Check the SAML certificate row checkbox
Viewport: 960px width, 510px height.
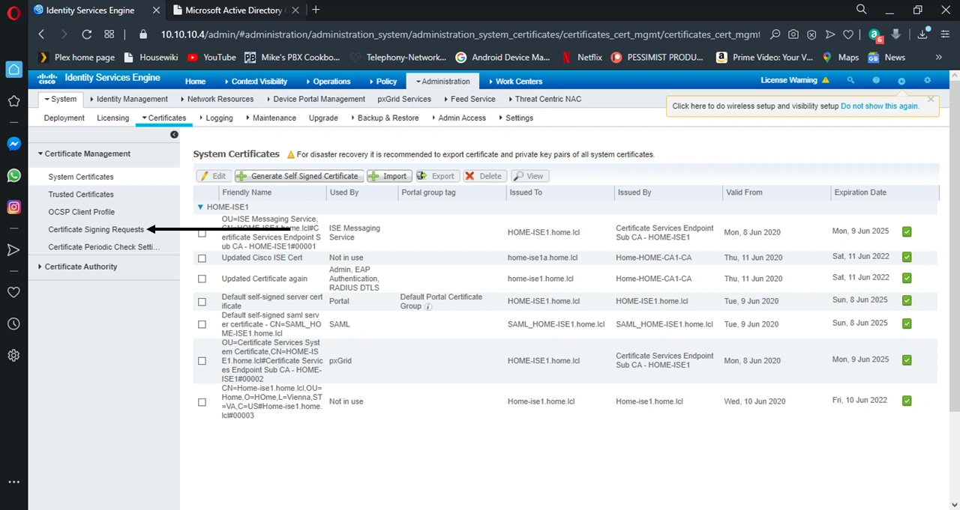202,325
